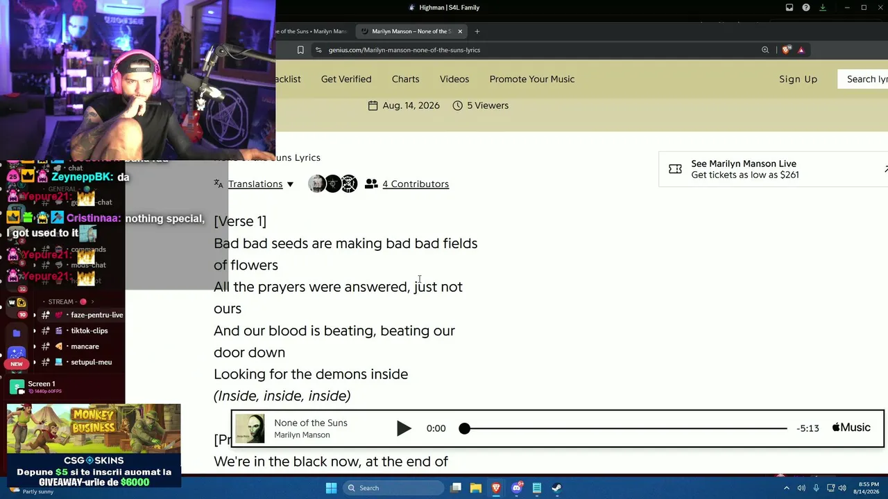Click the Monkey Business ad banner
Viewport: 888px width, 499px height.
[x=94, y=446]
